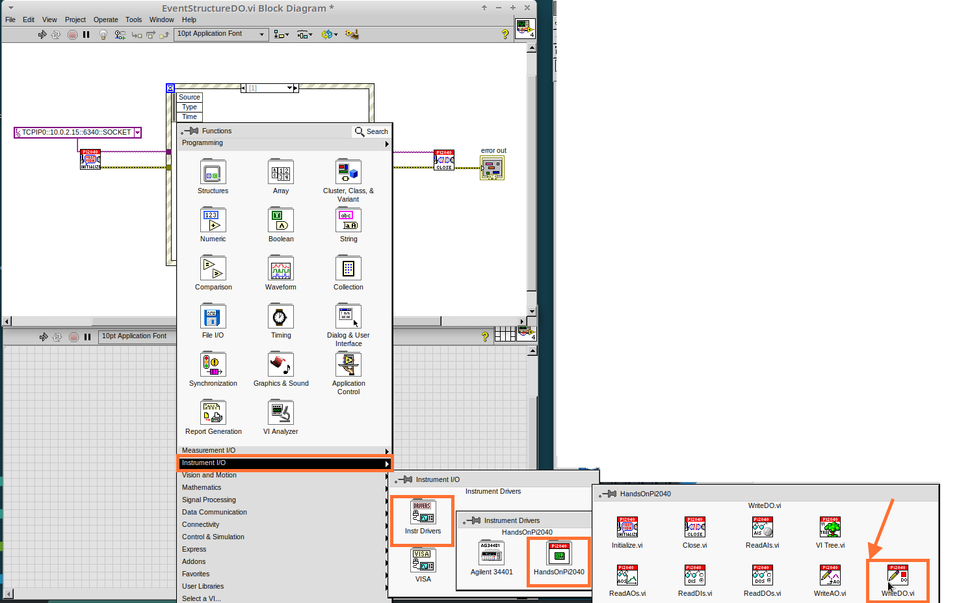
Task: Click Run Continuously in Block Diagram toolbar
Action: 56,34
